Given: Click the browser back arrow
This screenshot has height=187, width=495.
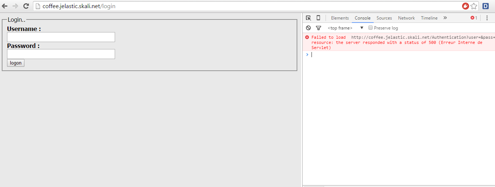Looking at the screenshot, I should [x=5, y=6].
